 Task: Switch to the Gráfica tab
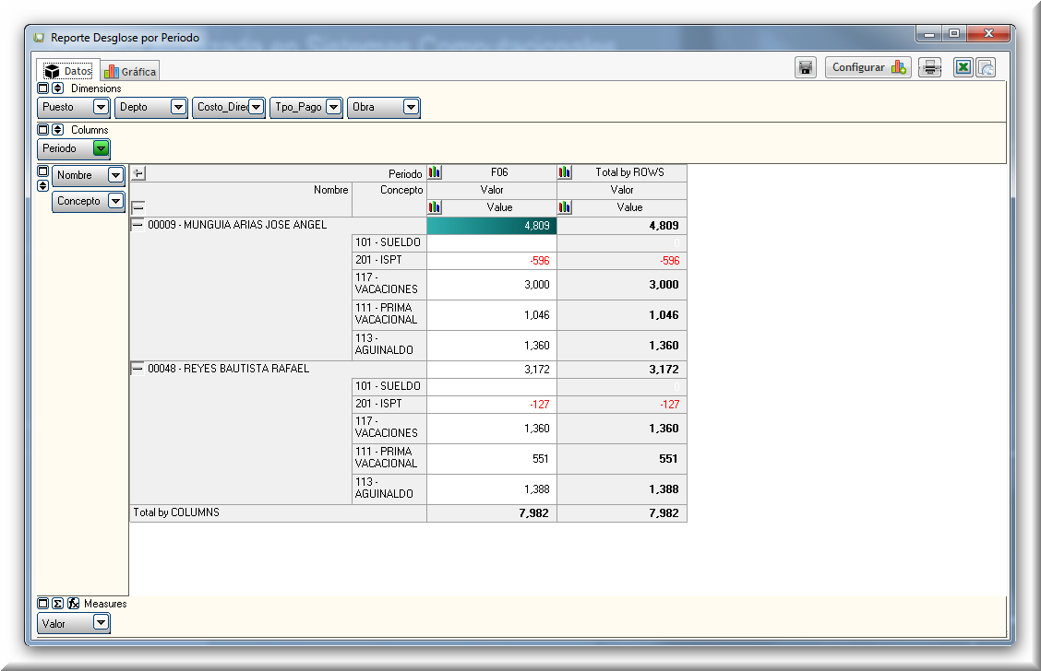pyautogui.click(x=130, y=71)
